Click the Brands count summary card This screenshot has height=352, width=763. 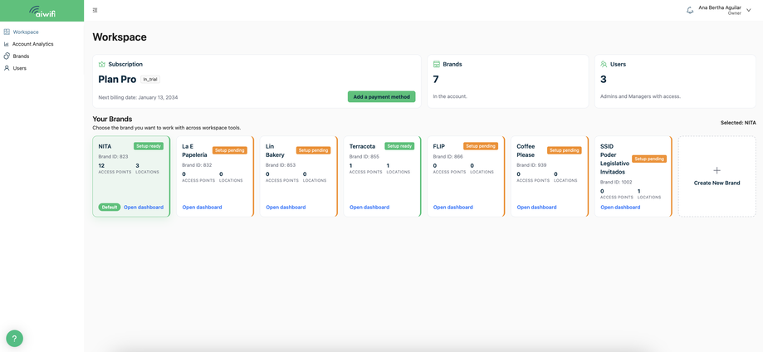[507, 81]
